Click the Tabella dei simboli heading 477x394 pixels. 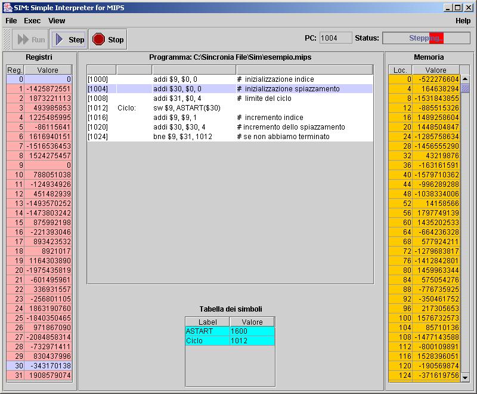point(231,309)
